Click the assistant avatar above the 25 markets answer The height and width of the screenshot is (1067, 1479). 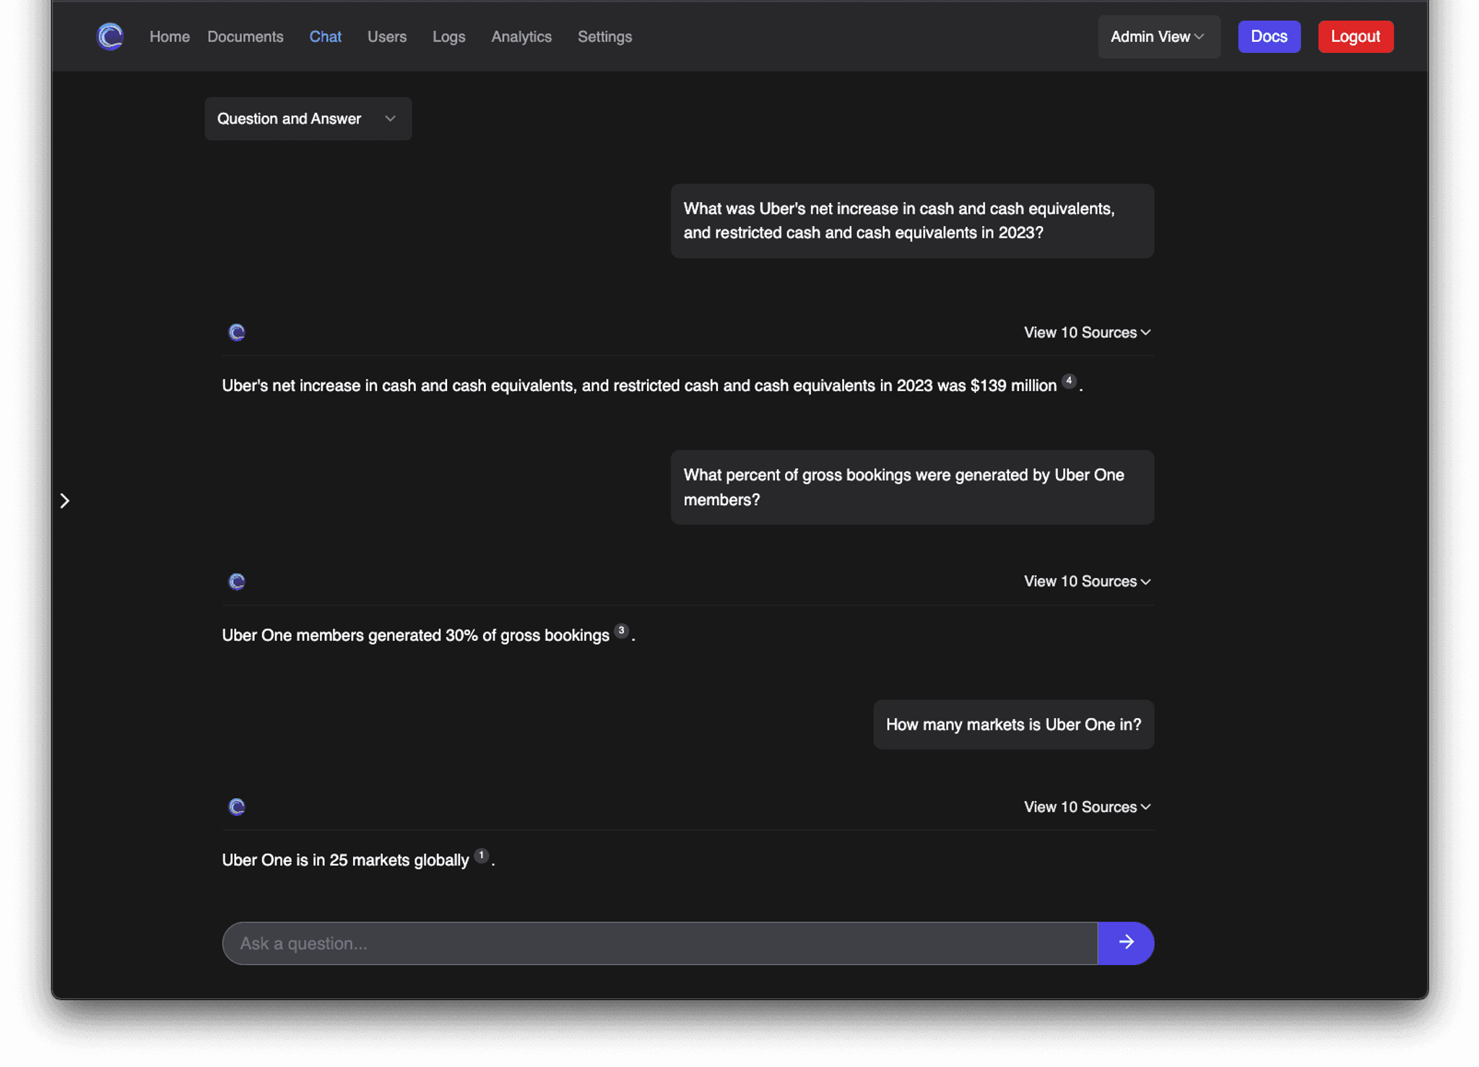point(237,807)
